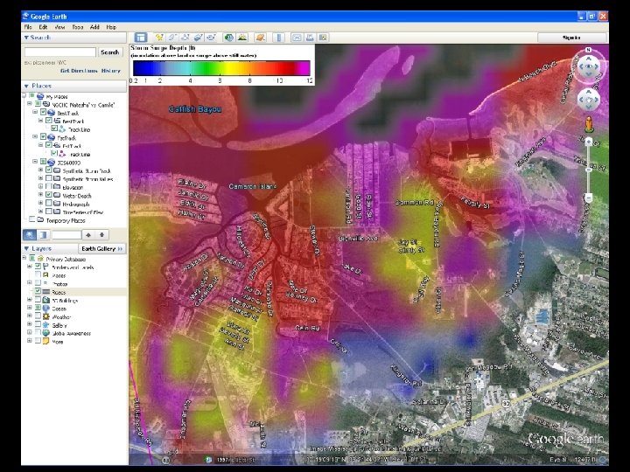The image size is (630, 472).
Task: Click the zoom slider on the map
Action: (x=590, y=170)
